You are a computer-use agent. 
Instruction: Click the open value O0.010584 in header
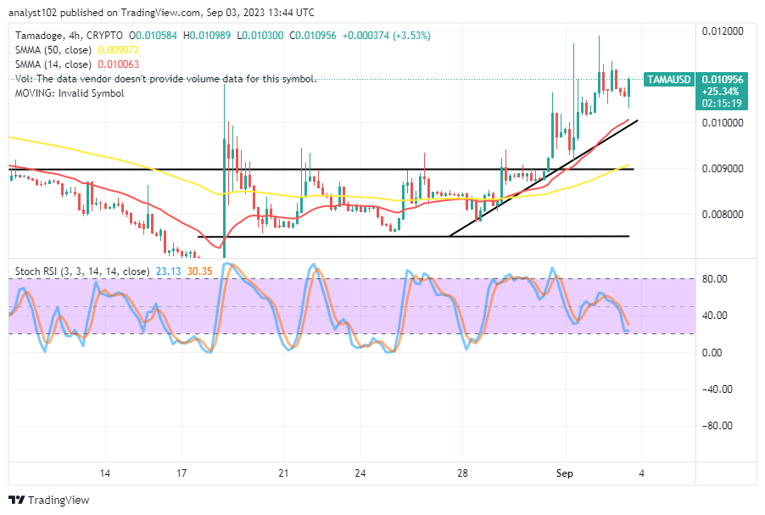pyautogui.click(x=153, y=36)
